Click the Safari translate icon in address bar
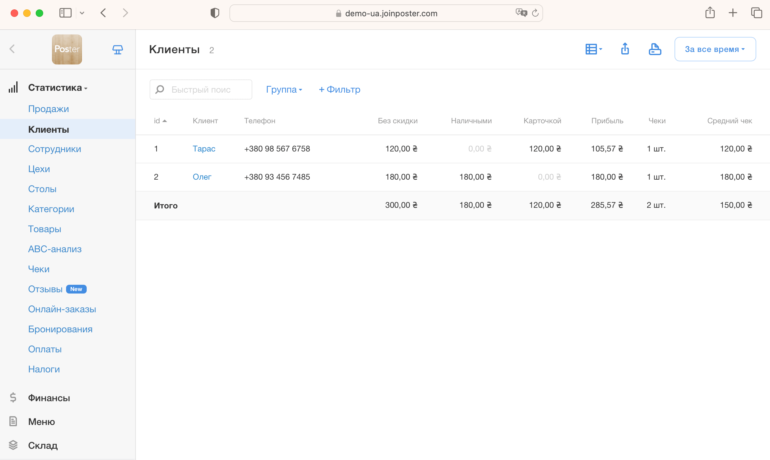 click(x=521, y=13)
